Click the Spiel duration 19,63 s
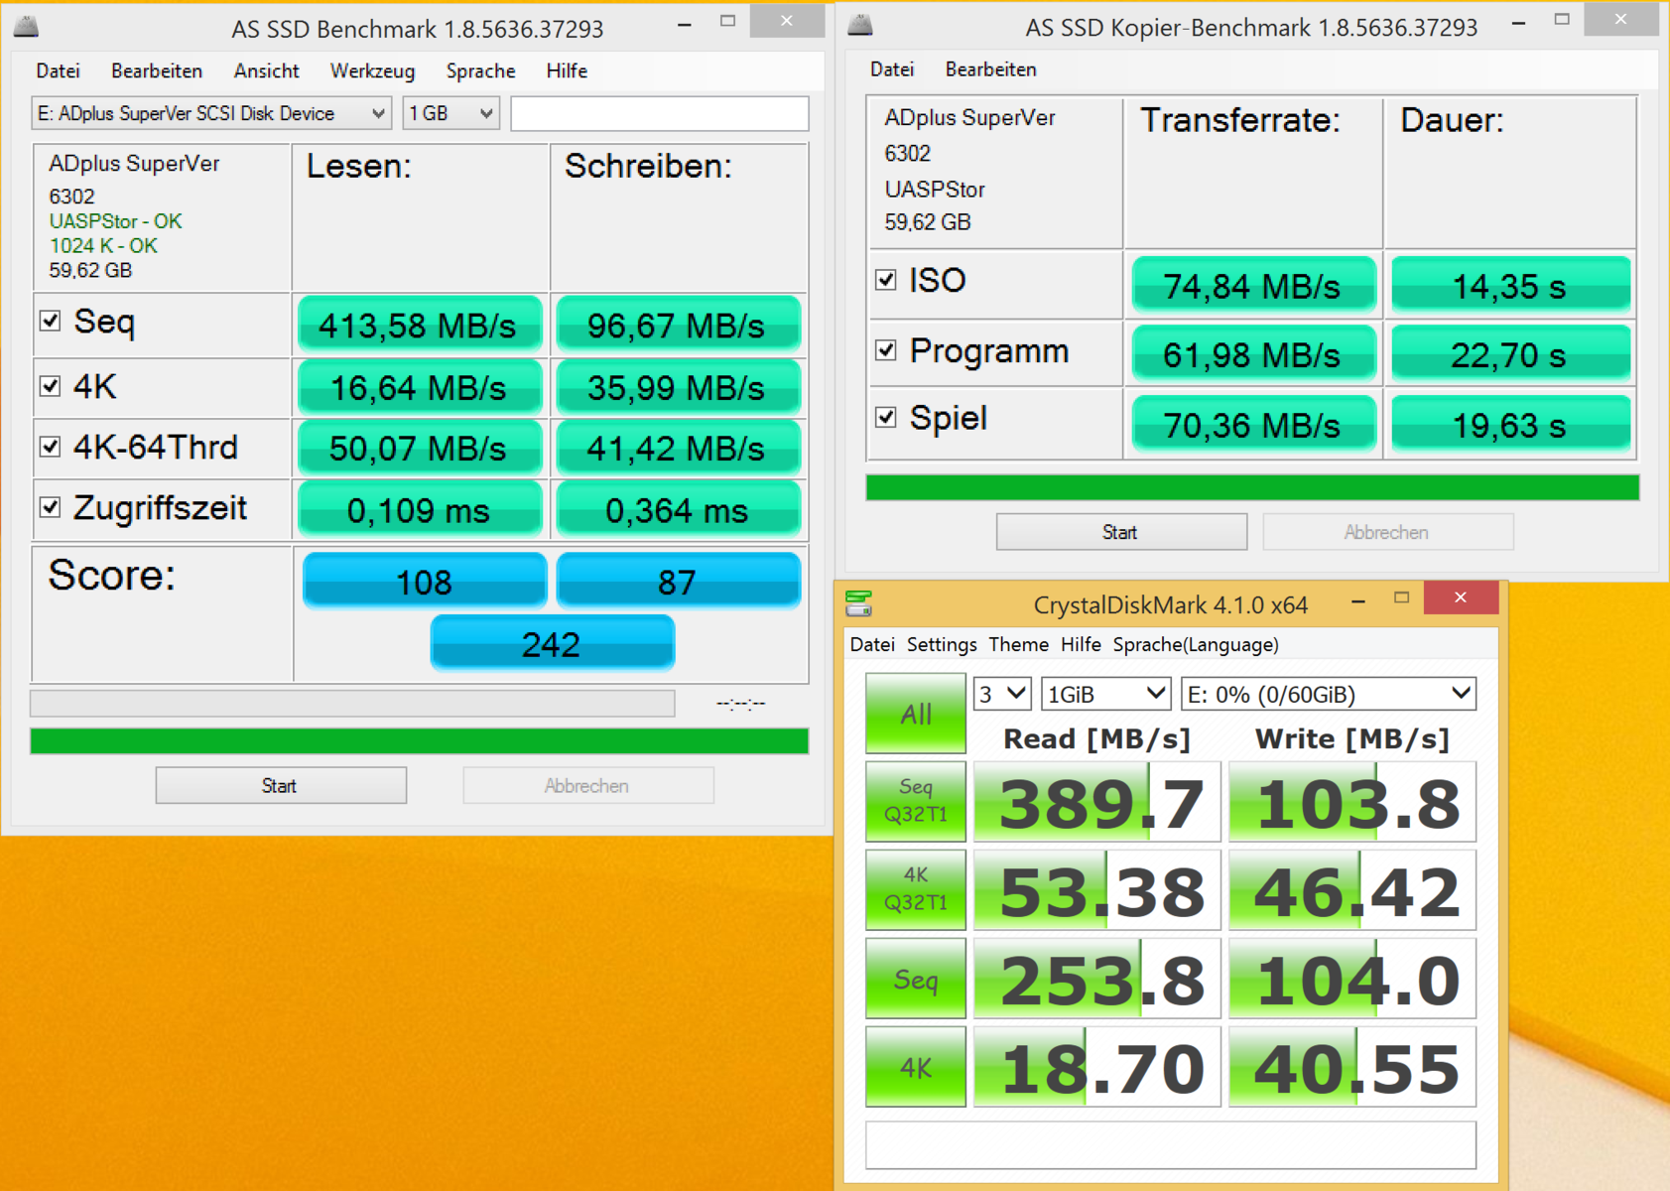The image size is (1670, 1191). click(1510, 424)
